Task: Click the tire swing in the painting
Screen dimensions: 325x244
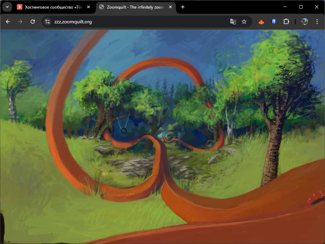Action: pyautogui.click(x=124, y=131)
